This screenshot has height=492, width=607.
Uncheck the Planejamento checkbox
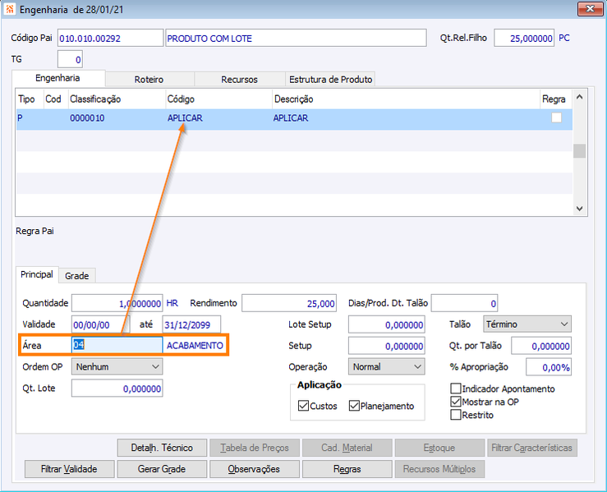354,406
